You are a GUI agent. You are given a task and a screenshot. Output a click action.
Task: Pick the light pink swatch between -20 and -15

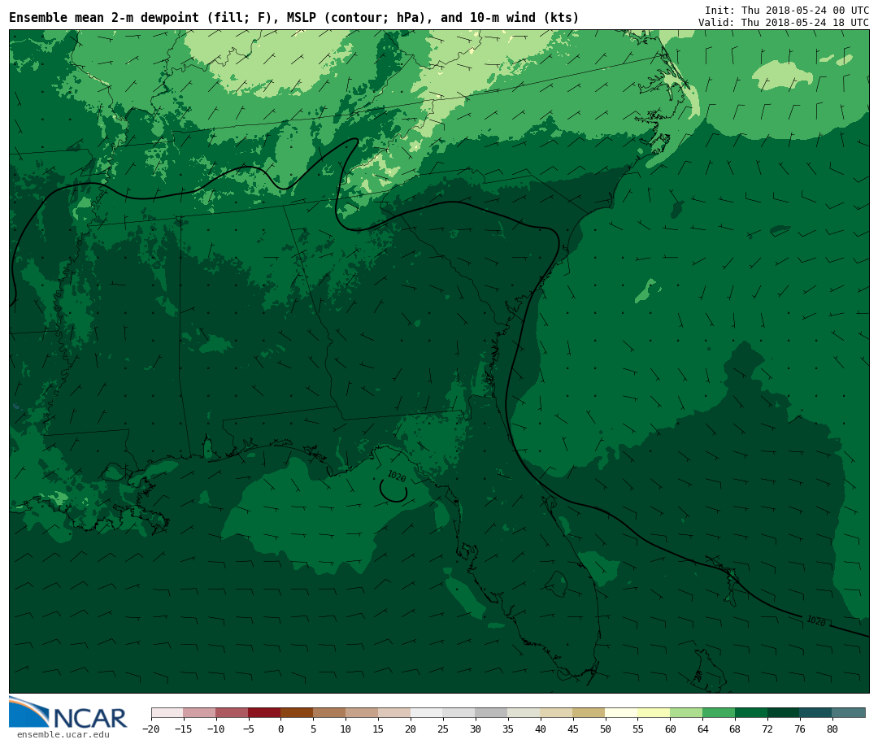167,713
